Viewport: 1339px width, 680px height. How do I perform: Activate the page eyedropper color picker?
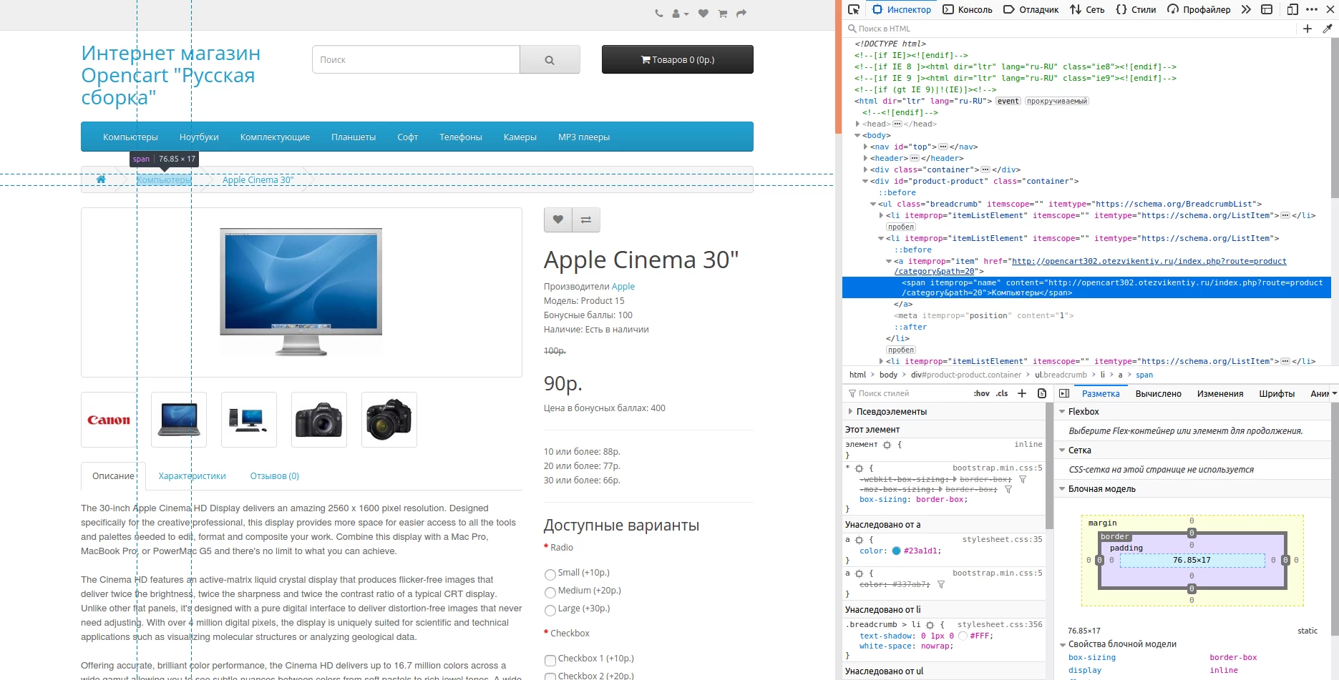[1328, 29]
